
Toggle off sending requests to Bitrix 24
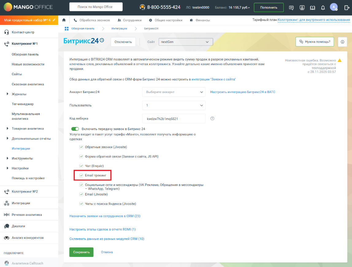click(75, 129)
